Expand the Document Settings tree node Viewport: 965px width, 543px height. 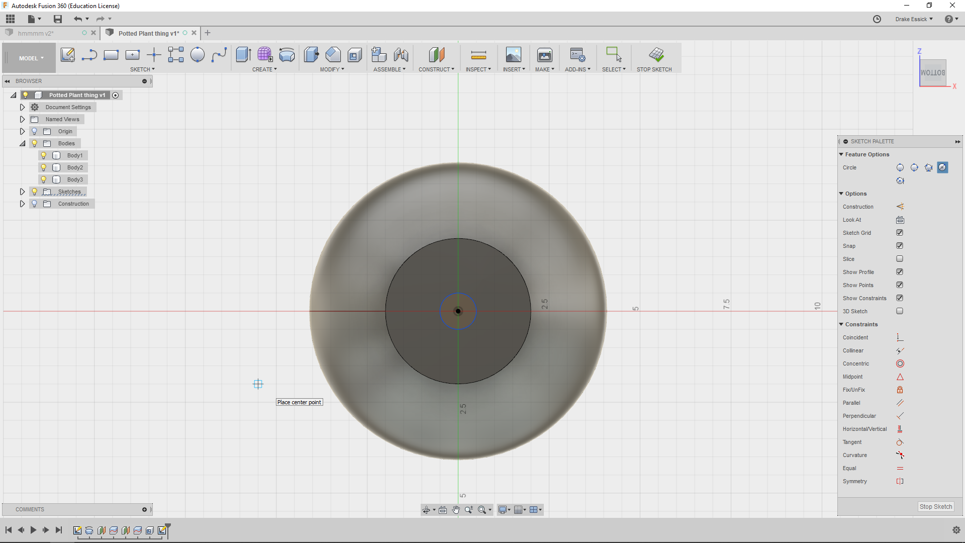22,107
